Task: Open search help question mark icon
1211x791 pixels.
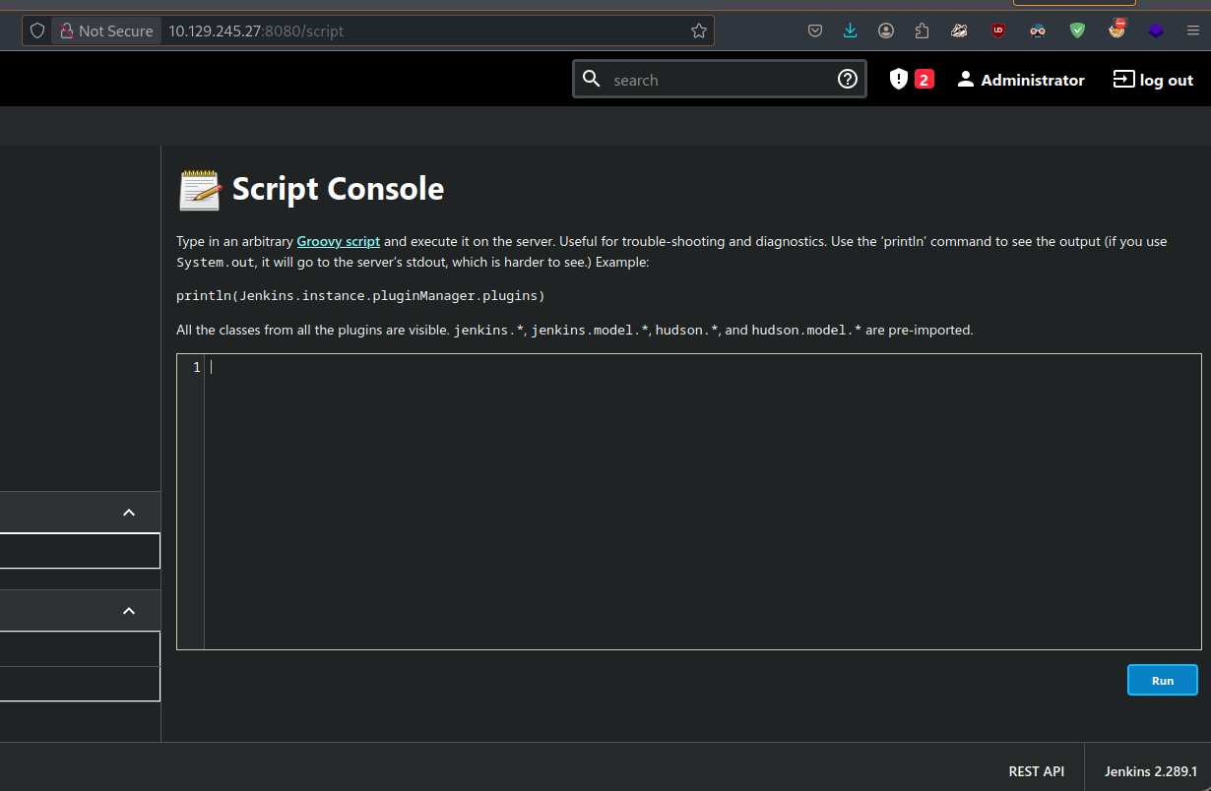Action: [848, 79]
